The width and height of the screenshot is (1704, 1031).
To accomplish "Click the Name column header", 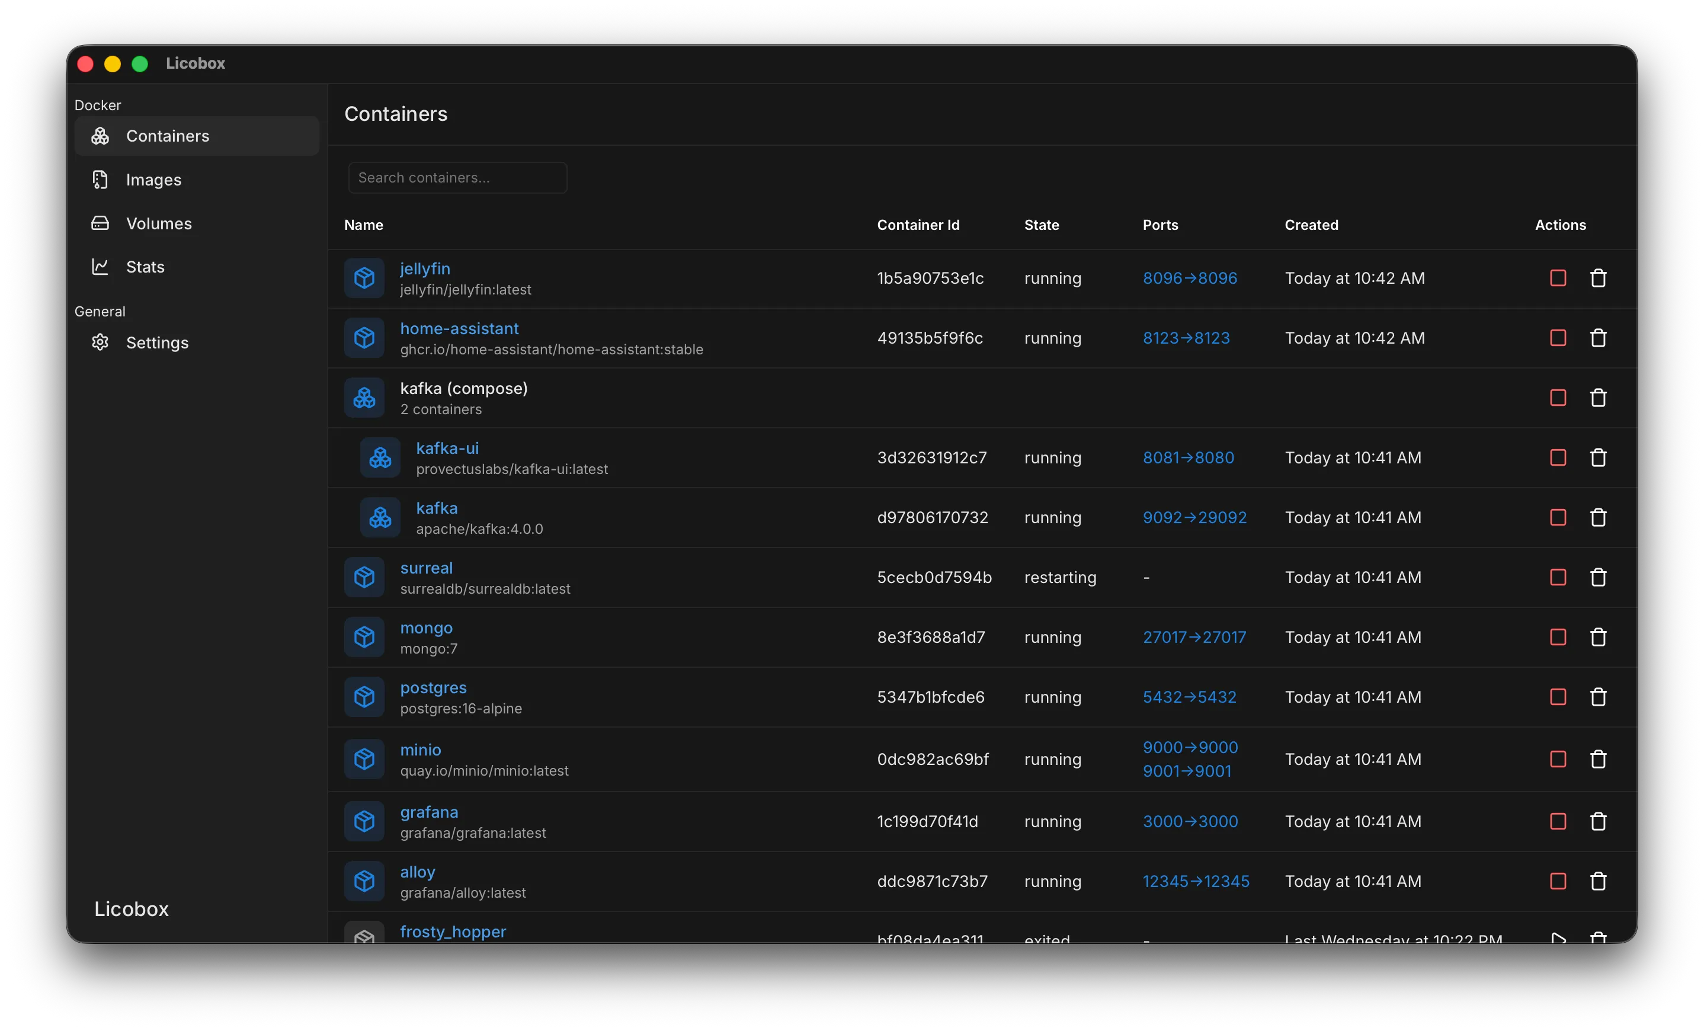I will pos(364,225).
